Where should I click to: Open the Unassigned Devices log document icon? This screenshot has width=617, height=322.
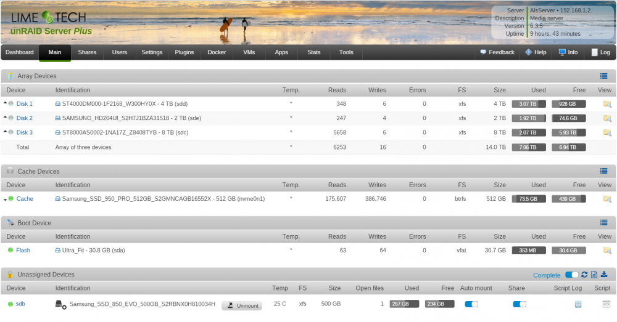pyautogui.click(x=594, y=275)
